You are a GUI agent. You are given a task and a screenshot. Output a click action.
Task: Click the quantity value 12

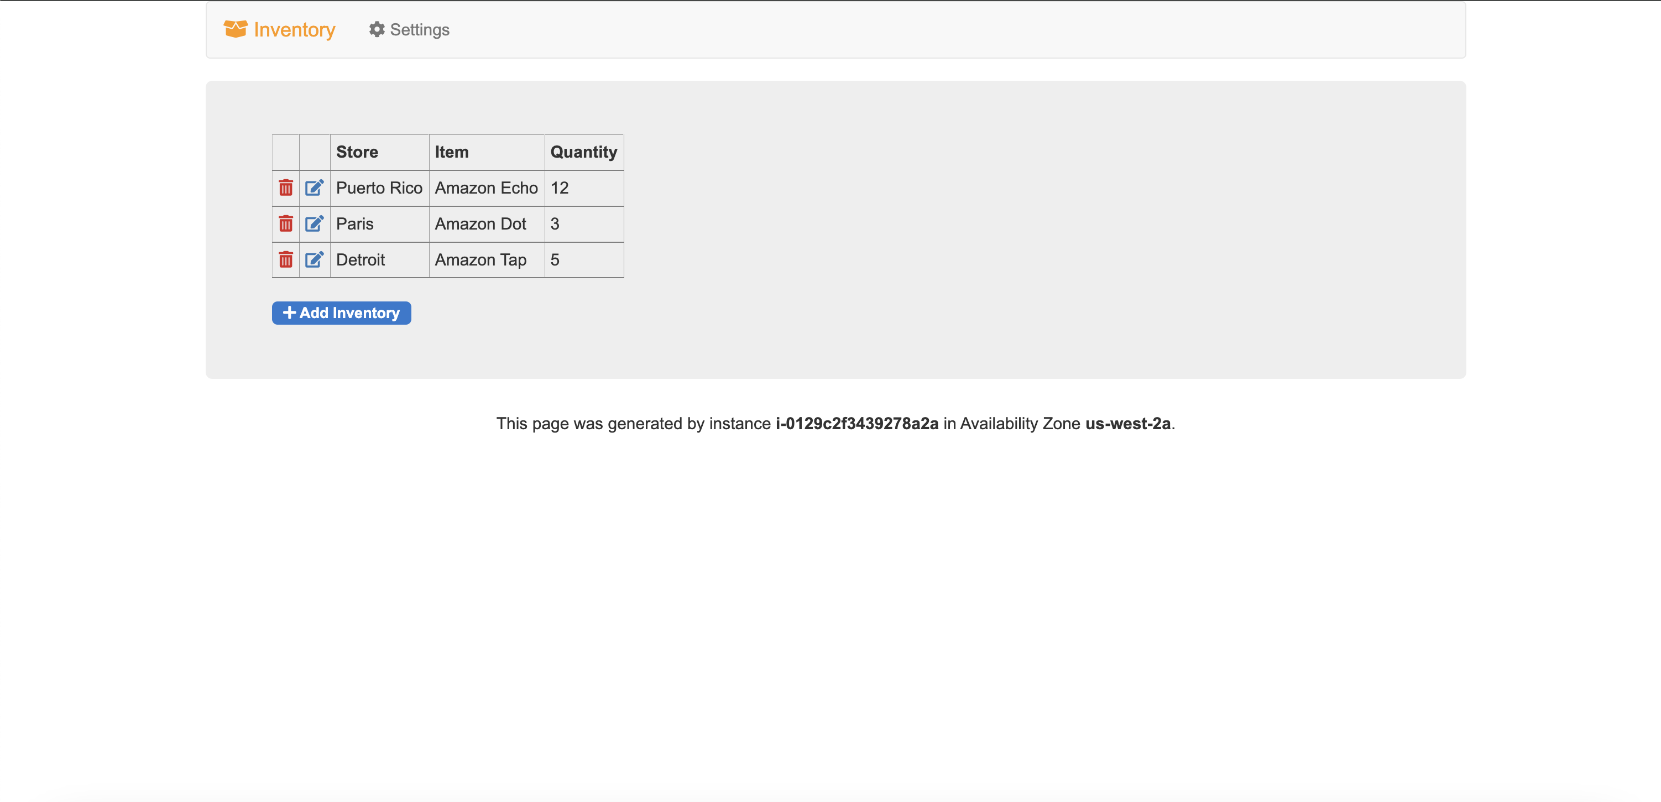pos(560,189)
